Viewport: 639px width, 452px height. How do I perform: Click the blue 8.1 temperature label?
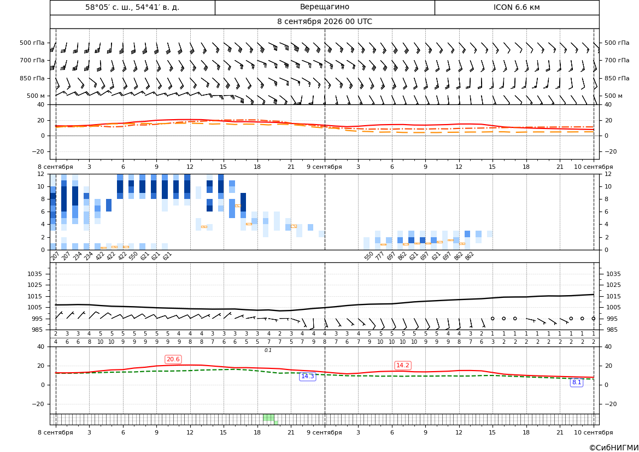tap(576, 382)
